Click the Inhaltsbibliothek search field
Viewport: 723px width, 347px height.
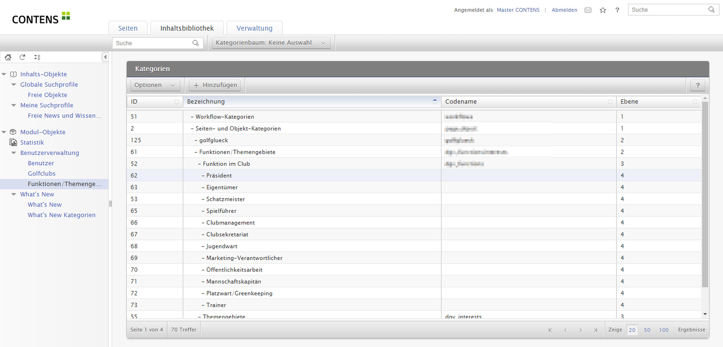(153, 43)
